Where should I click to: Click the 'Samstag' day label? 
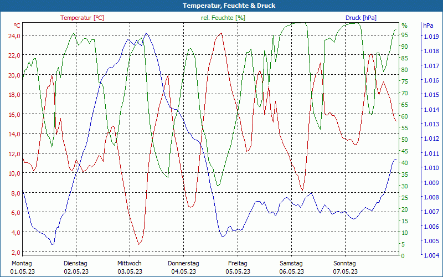click(x=291, y=263)
